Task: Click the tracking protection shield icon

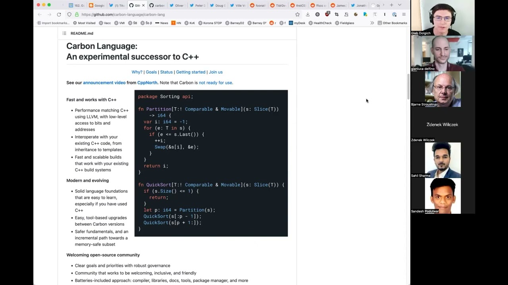Action: 69,14
